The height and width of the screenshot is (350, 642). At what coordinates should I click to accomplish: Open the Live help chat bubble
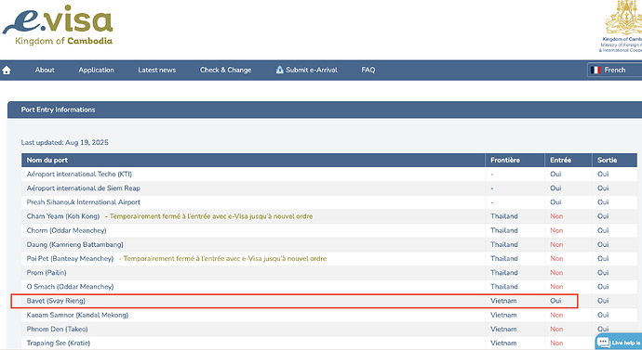[619, 343]
